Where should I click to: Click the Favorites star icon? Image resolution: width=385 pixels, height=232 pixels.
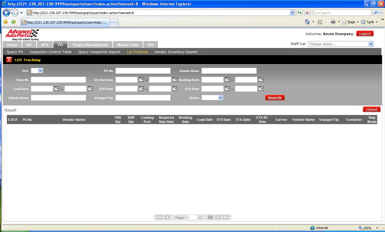6,22
